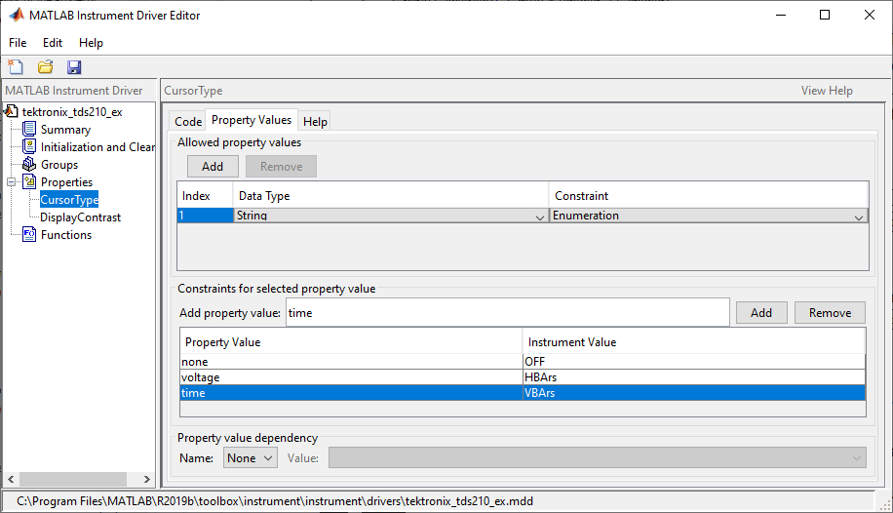Image resolution: width=893 pixels, height=513 pixels.
Task: Select the Groups tree item
Action: (x=59, y=165)
